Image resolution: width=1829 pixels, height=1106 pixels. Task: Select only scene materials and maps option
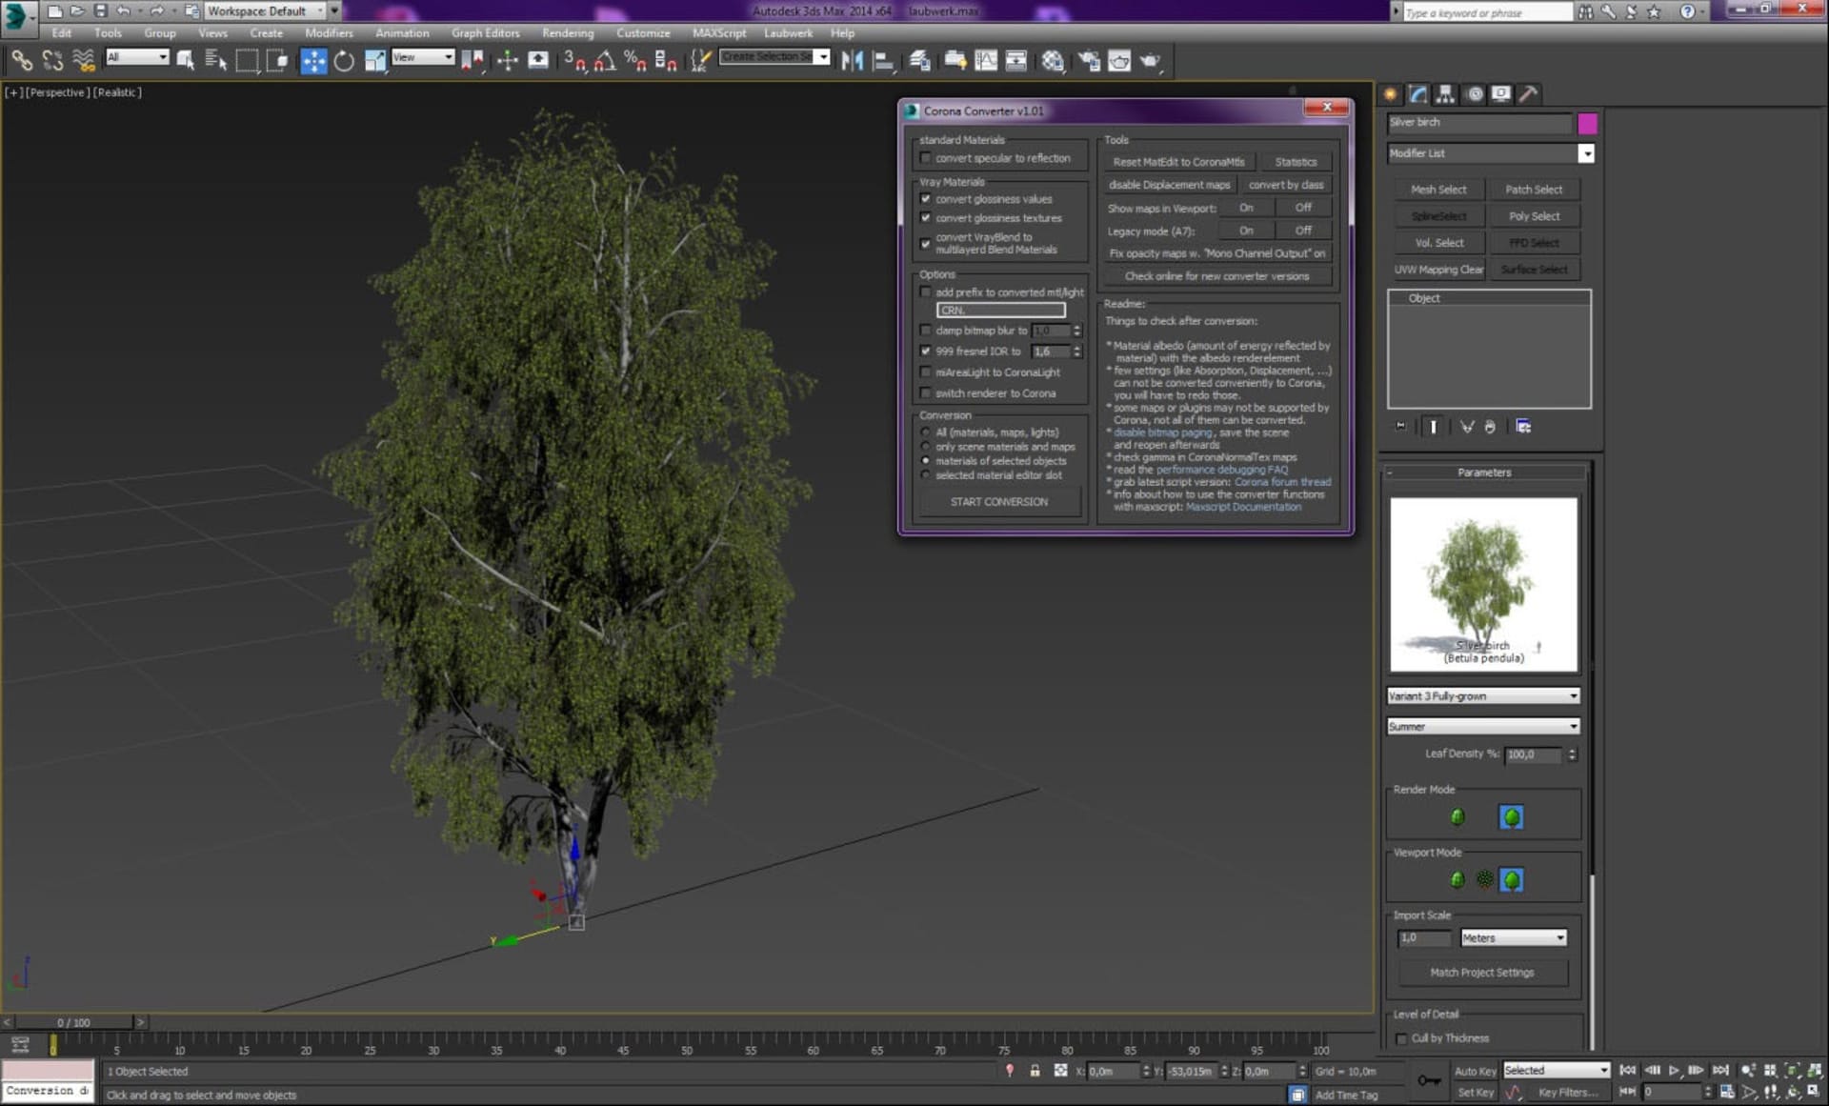coord(925,447)
